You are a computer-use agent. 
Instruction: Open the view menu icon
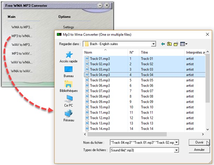(x=183, y=44)
